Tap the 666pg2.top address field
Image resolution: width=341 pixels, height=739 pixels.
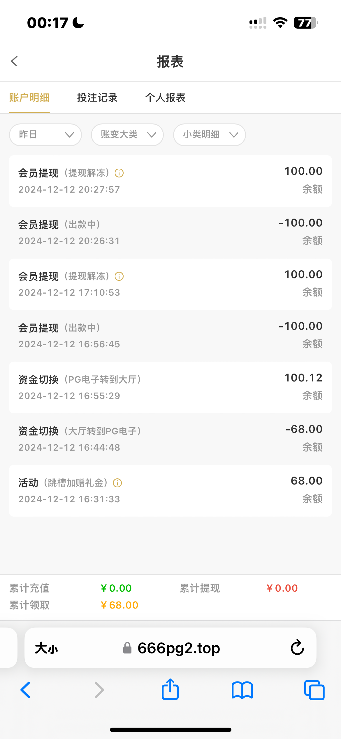tap(178, 648)
